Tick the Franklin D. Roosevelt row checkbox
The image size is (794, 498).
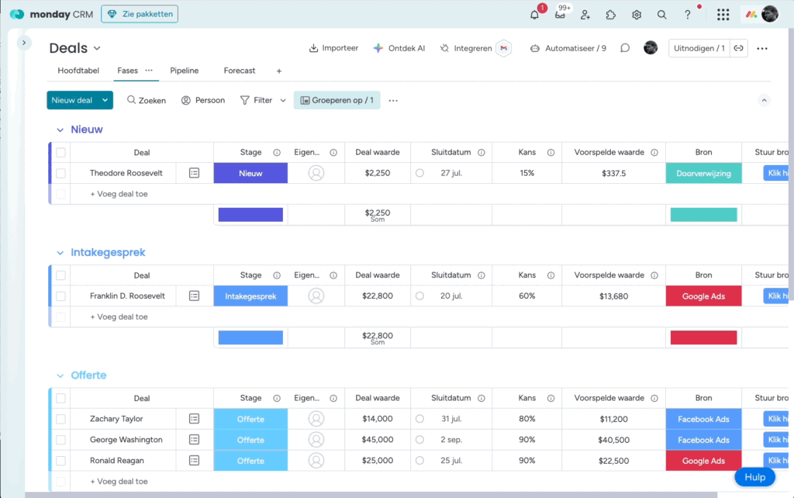[60, 296]
